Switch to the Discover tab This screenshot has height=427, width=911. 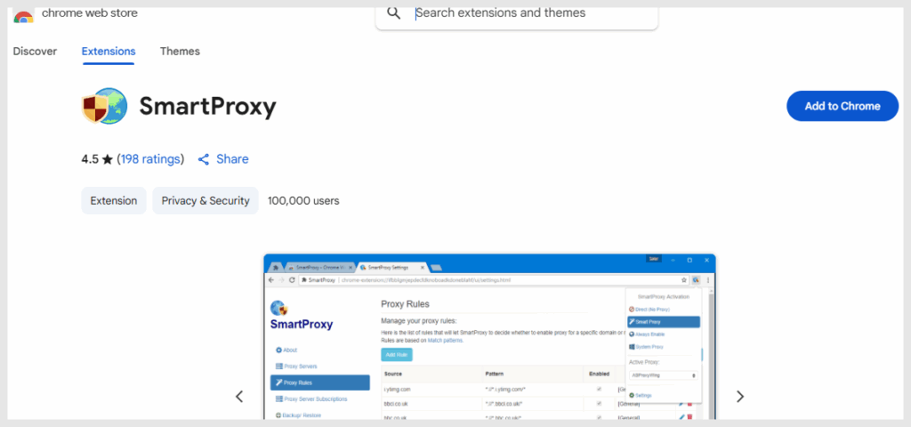click(35, 52)
